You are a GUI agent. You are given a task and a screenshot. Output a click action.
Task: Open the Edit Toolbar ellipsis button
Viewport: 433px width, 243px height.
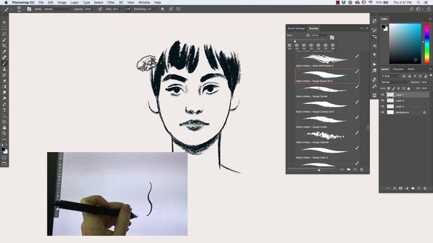pos(4,140)
